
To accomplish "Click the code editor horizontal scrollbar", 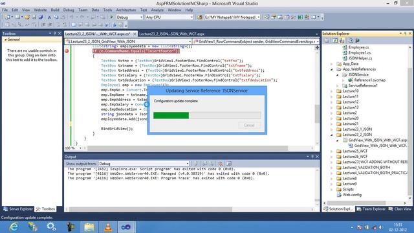I will point(188,148).
